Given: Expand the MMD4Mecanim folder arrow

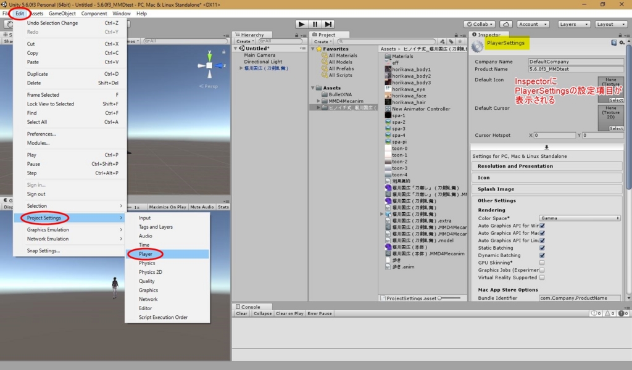Looking at the screenshot, I should pos(318,101).
